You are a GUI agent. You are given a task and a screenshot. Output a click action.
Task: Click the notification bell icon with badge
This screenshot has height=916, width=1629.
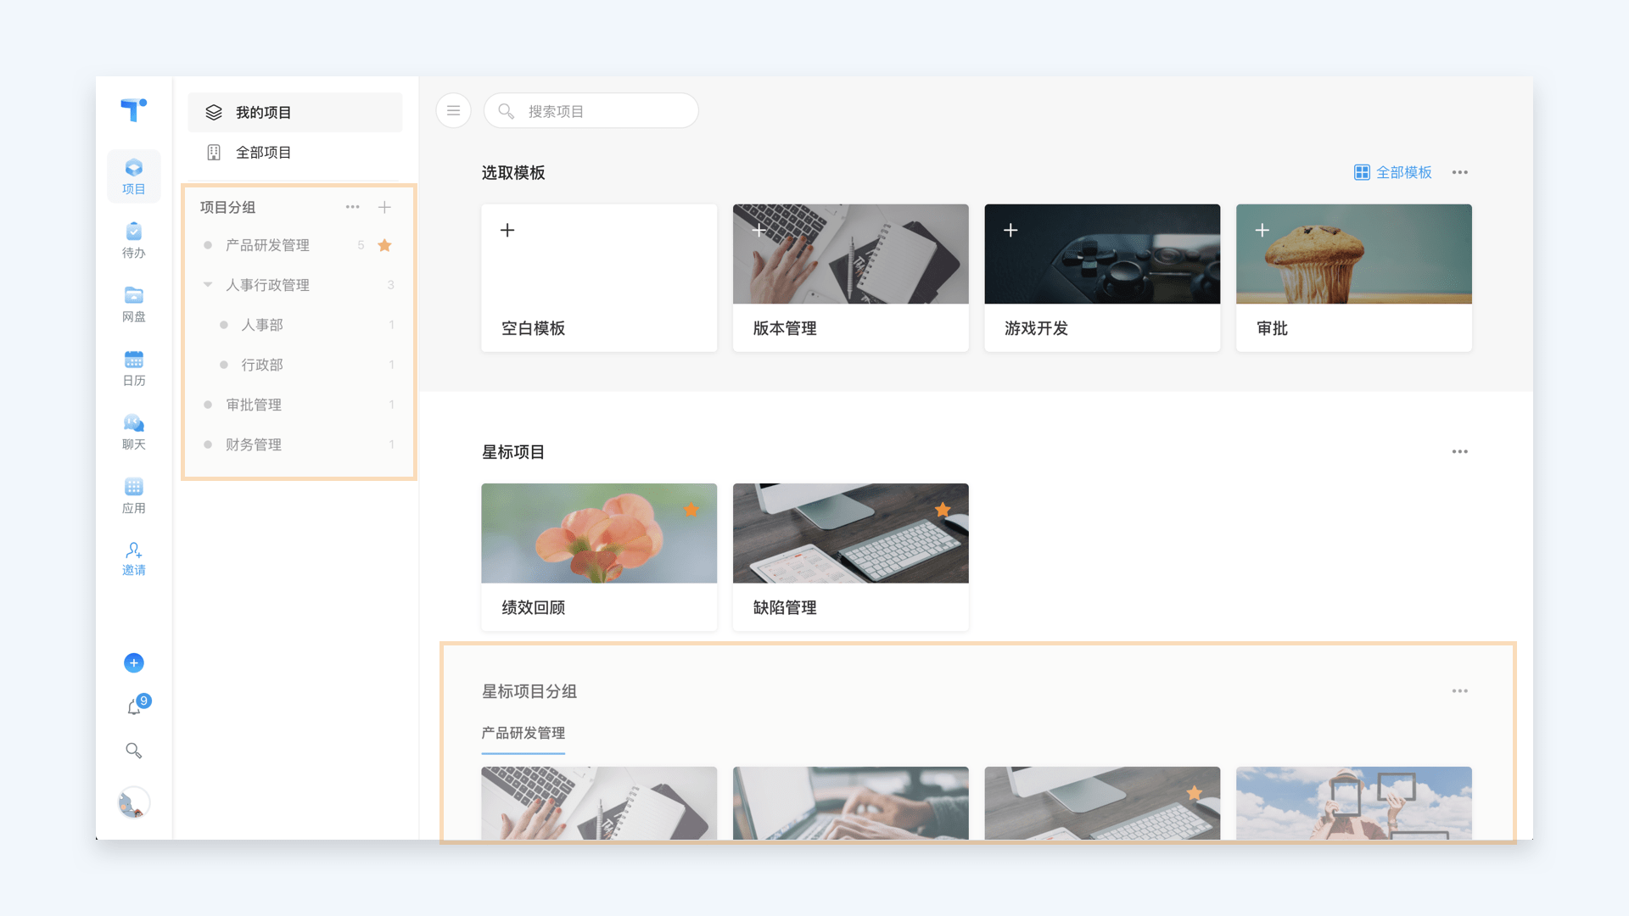point(133,706)
